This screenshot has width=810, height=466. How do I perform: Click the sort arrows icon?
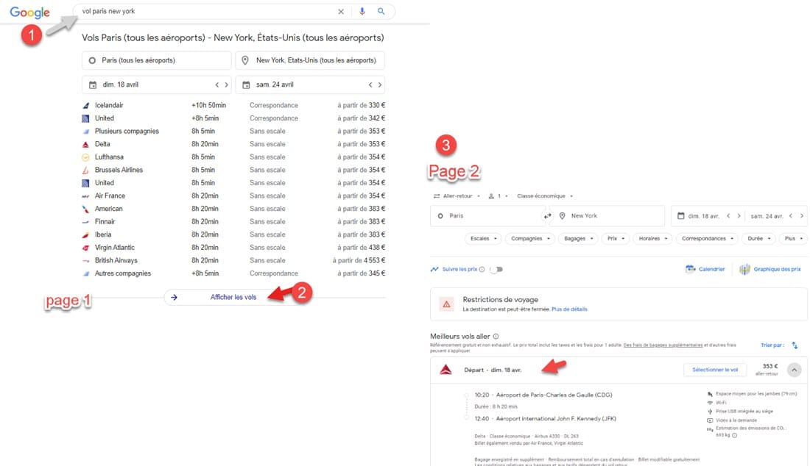point(795,345)
